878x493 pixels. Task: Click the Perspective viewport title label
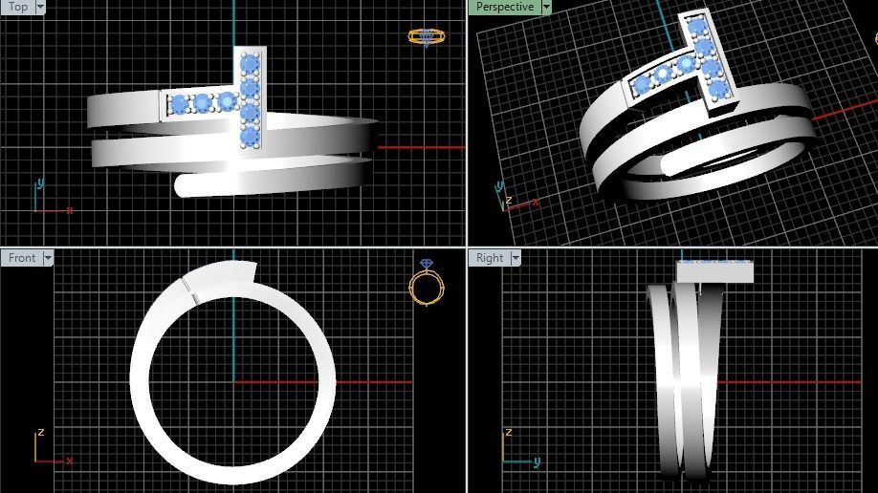pos(504,7)
